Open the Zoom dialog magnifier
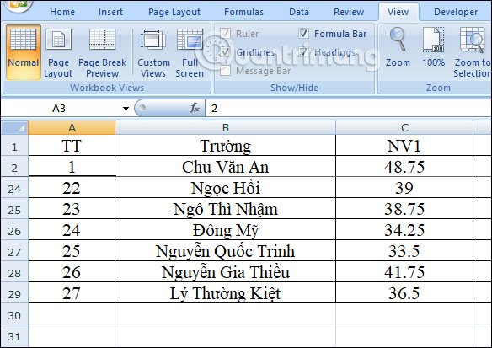The height and width of the screenshot is (348, 492). (x=398, y=47)
